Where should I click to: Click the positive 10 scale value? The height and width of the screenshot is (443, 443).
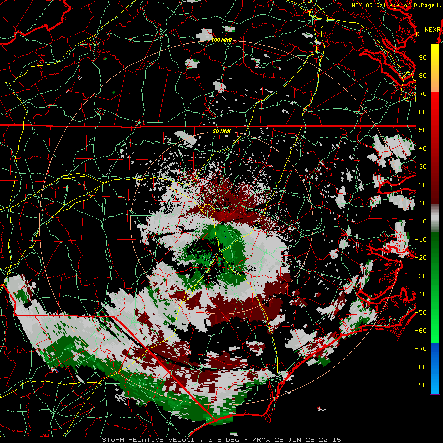click(423, 203)
